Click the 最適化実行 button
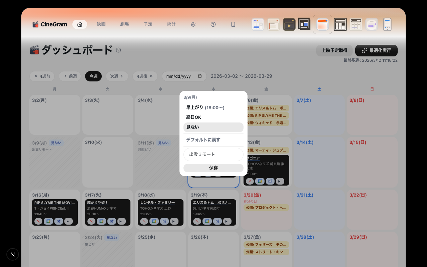Viewport: 427px width, 267px height. tap(376, 50)
